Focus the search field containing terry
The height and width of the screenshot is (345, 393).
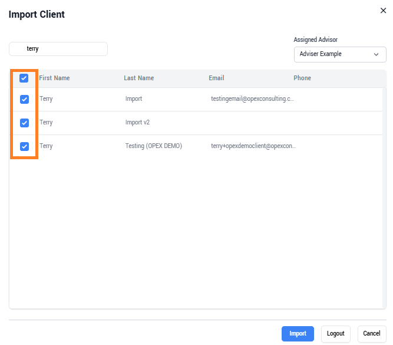tap(58, 49)
